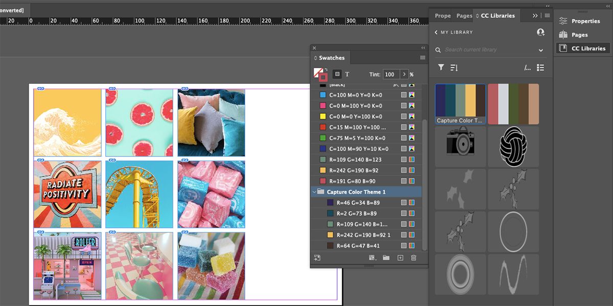Toggle Formatting affects container swatch proxy
The height and width of the screenshot is (306, 613).
pyautogui.click(x=337, y=74)
